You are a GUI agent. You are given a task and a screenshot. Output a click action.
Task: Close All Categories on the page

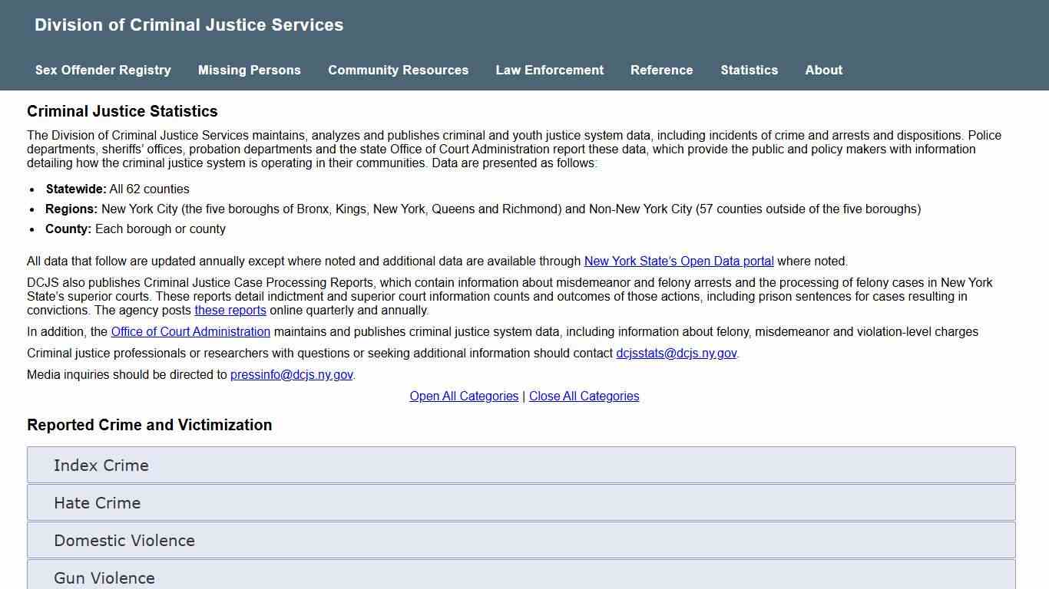click(584, 396)
